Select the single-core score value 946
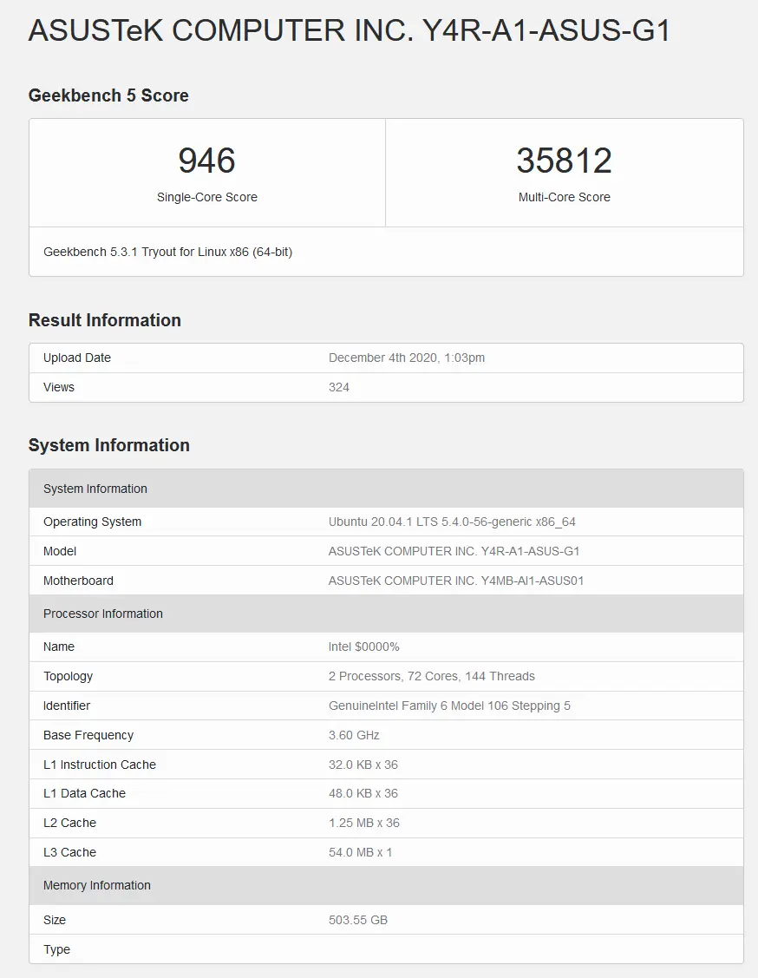This screenshot has width=758, height=978. point(207,161)
